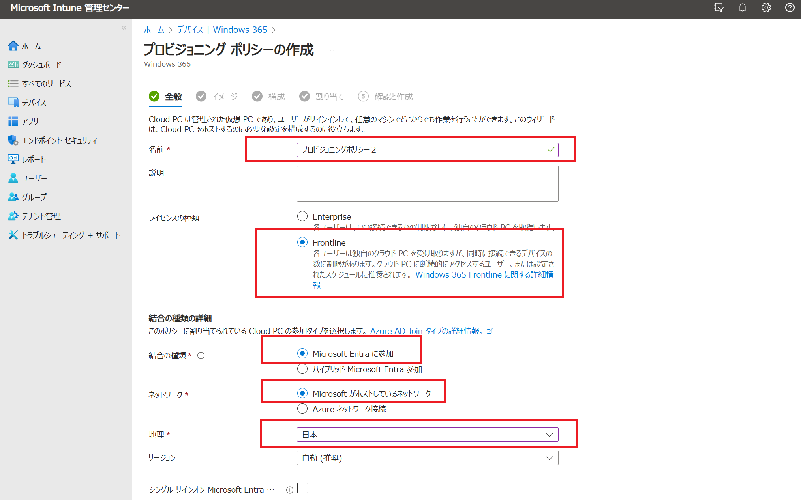Open the more options ellipsis by the title
Viewport: 801px width, 500px height.
pos(333,50)
